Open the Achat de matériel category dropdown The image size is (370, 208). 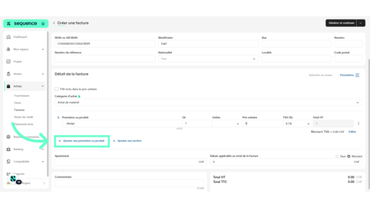(208, 103)
